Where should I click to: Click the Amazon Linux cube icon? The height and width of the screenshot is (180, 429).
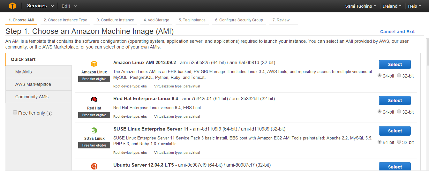(94, 64)
